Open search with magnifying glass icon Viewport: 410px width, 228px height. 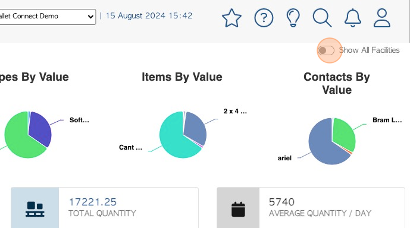(322, 18)
